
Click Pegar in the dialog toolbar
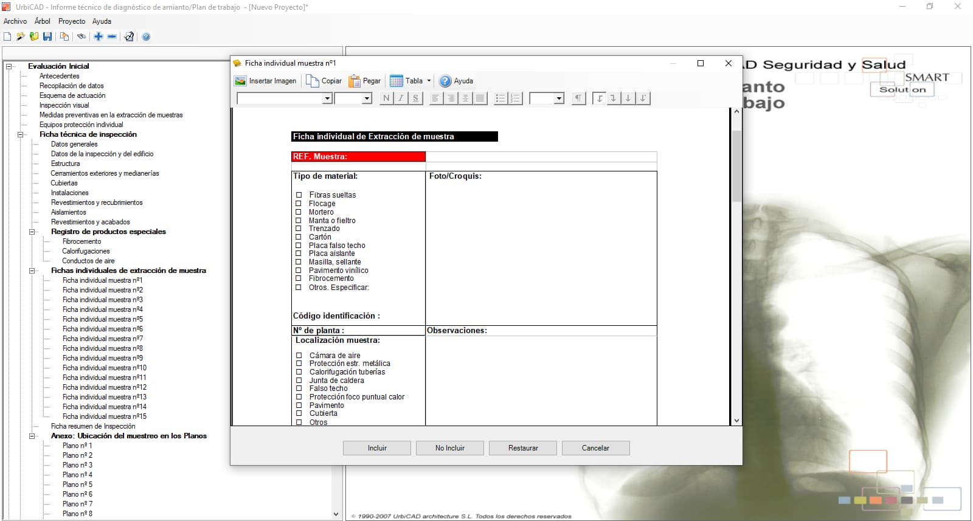coord(365,81)
